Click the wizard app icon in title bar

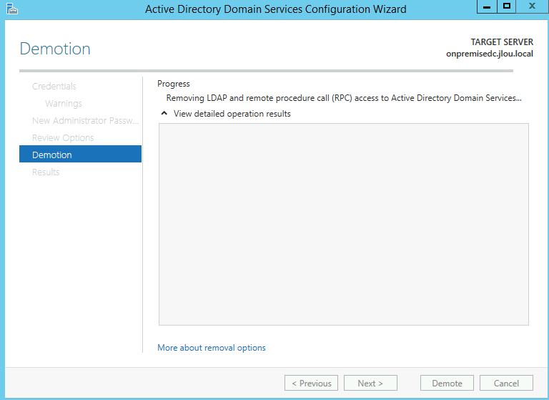(x=12, y=9)
